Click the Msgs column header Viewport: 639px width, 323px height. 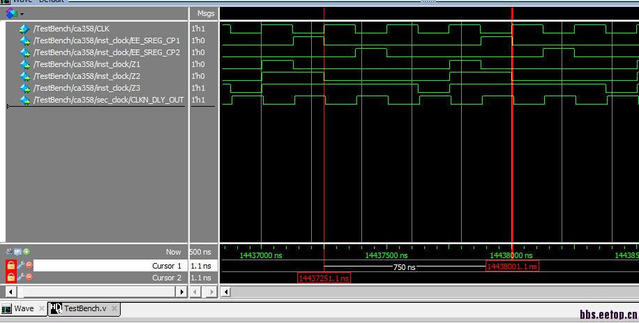[x=206, y=13]
